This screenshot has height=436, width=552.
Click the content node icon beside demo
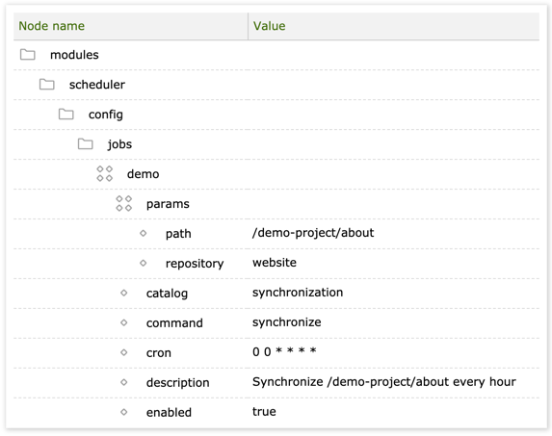pyautogui.click(x=105, y=173)
